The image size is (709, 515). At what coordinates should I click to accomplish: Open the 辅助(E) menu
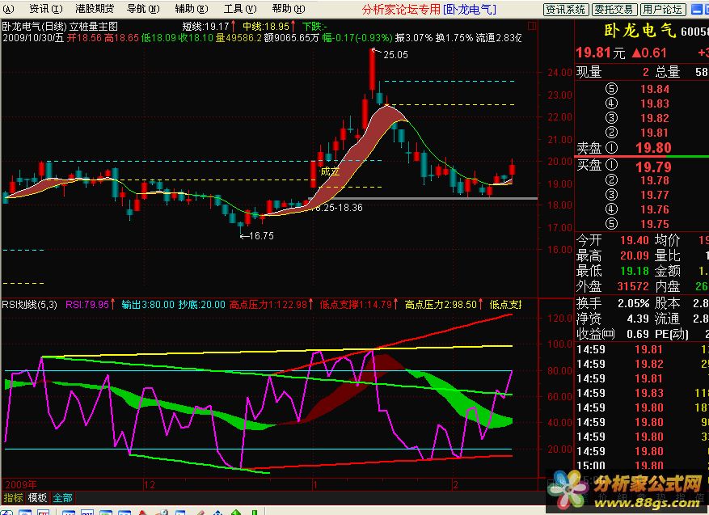192,9
